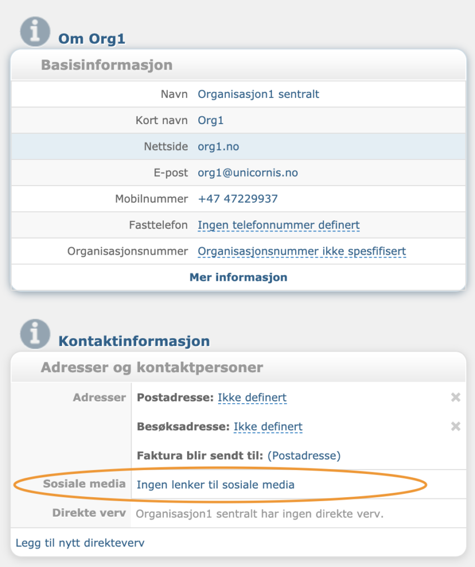Click Ingen lenker til sosiale media
The image size is (475, 567).
click(215, 484)
